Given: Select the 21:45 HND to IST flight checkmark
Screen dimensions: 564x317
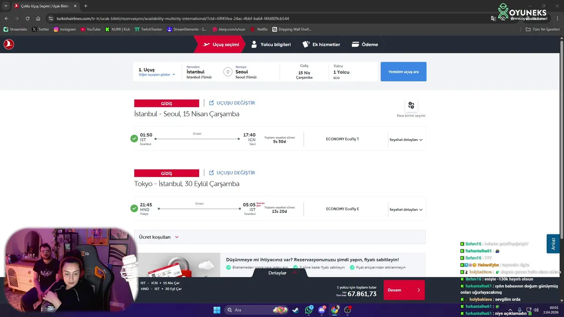Looking at the screenshot, I should (134, 208).
